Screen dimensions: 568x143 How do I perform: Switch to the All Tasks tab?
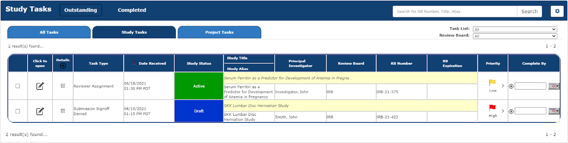point(49,32)
